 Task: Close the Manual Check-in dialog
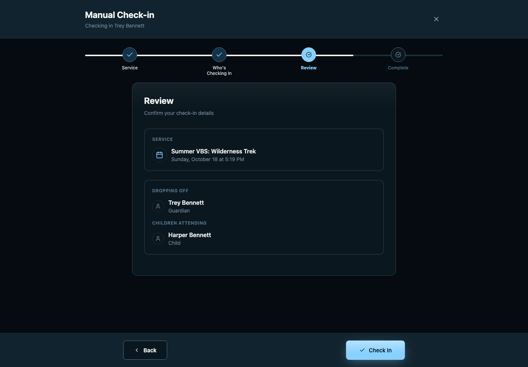coord(436,19)
